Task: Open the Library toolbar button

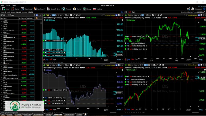Action: [87, 9]
